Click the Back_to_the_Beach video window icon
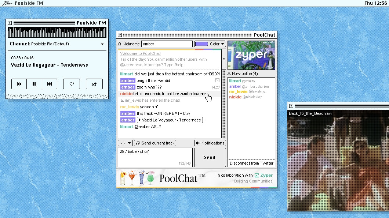389x218 pixels. (291, 106)
